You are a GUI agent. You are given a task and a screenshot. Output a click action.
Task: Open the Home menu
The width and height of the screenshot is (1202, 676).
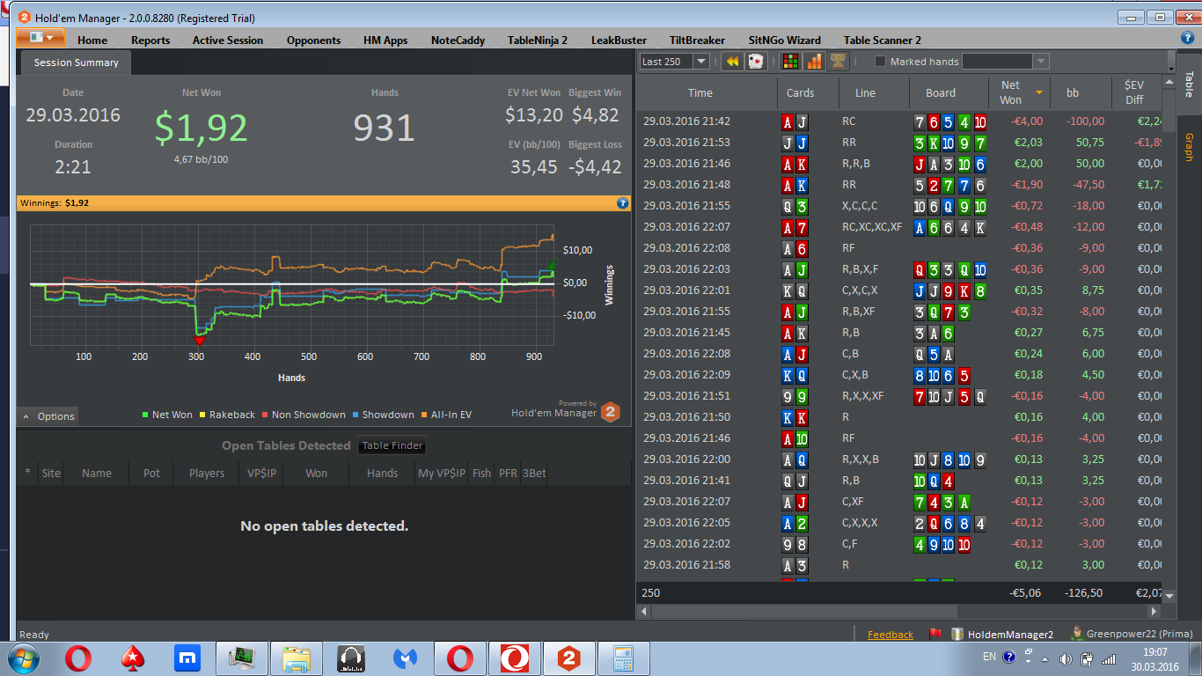tap(92, 40)
